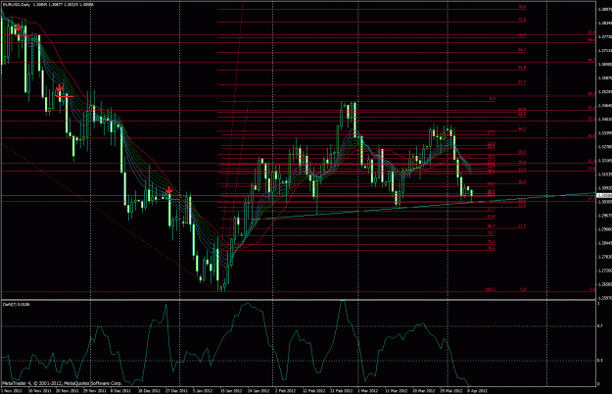Click the '0.7' level on the DeMarker scale
612x394 pixels.
[600, 325]
